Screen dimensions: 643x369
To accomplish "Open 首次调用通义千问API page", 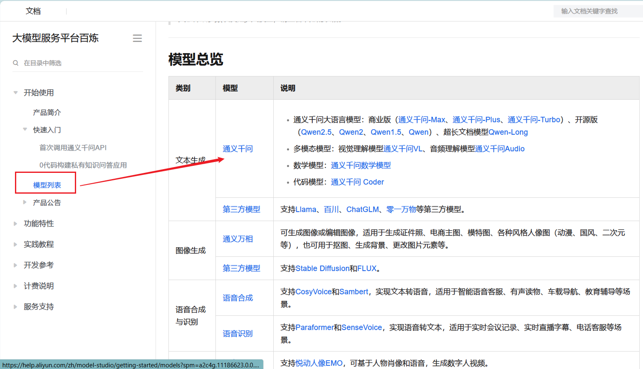I will [x=73, y=148].
